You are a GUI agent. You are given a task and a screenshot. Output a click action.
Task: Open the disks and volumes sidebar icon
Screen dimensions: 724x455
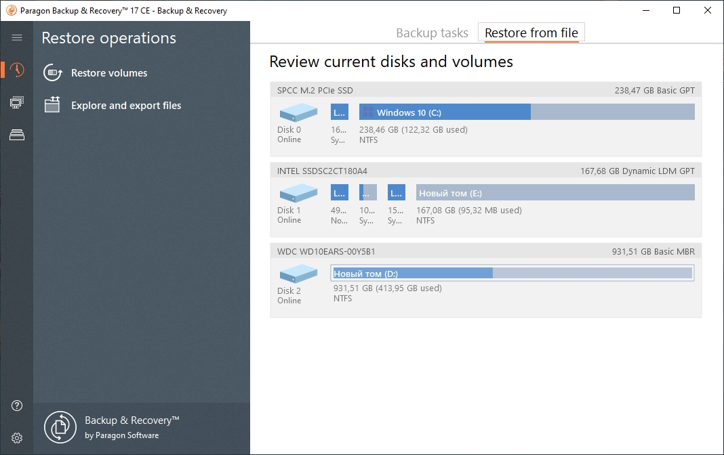(x=17, y=135)
